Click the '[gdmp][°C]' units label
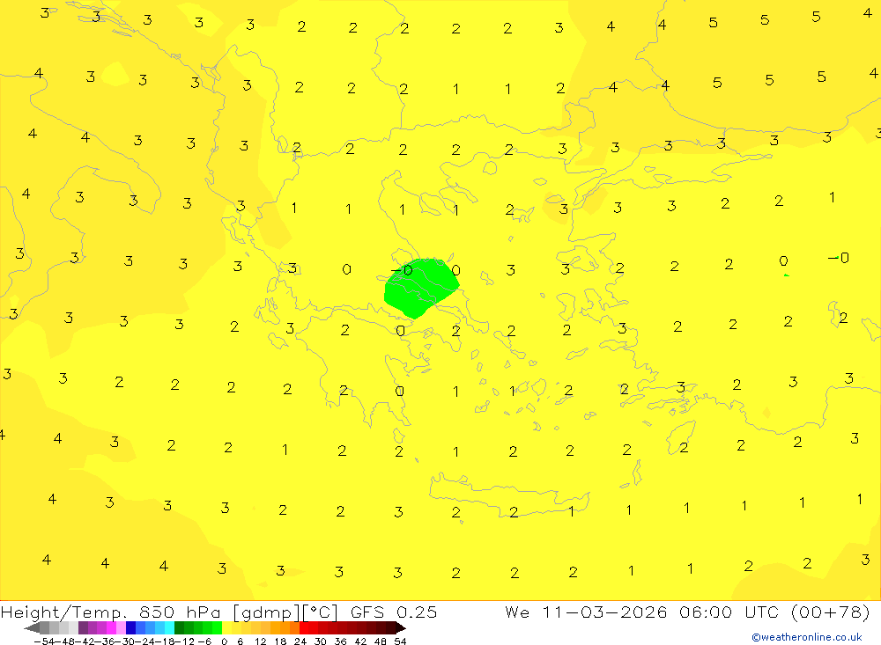This screenshot has width=881, height=645. pos(285,612)
